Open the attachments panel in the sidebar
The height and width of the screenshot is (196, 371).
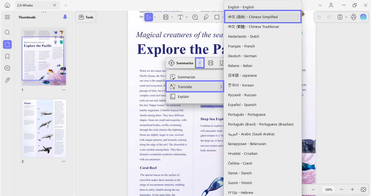(x=7, y=80)
